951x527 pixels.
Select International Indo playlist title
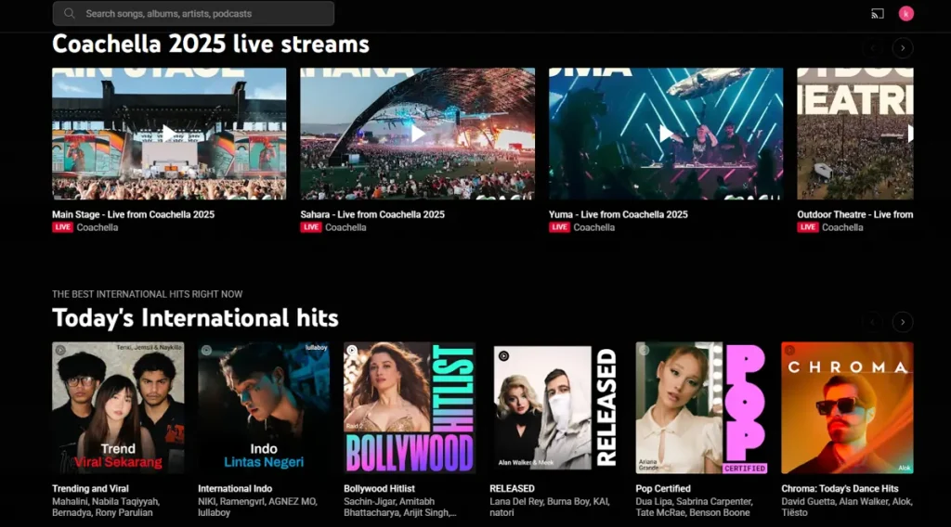pos(235,488)
